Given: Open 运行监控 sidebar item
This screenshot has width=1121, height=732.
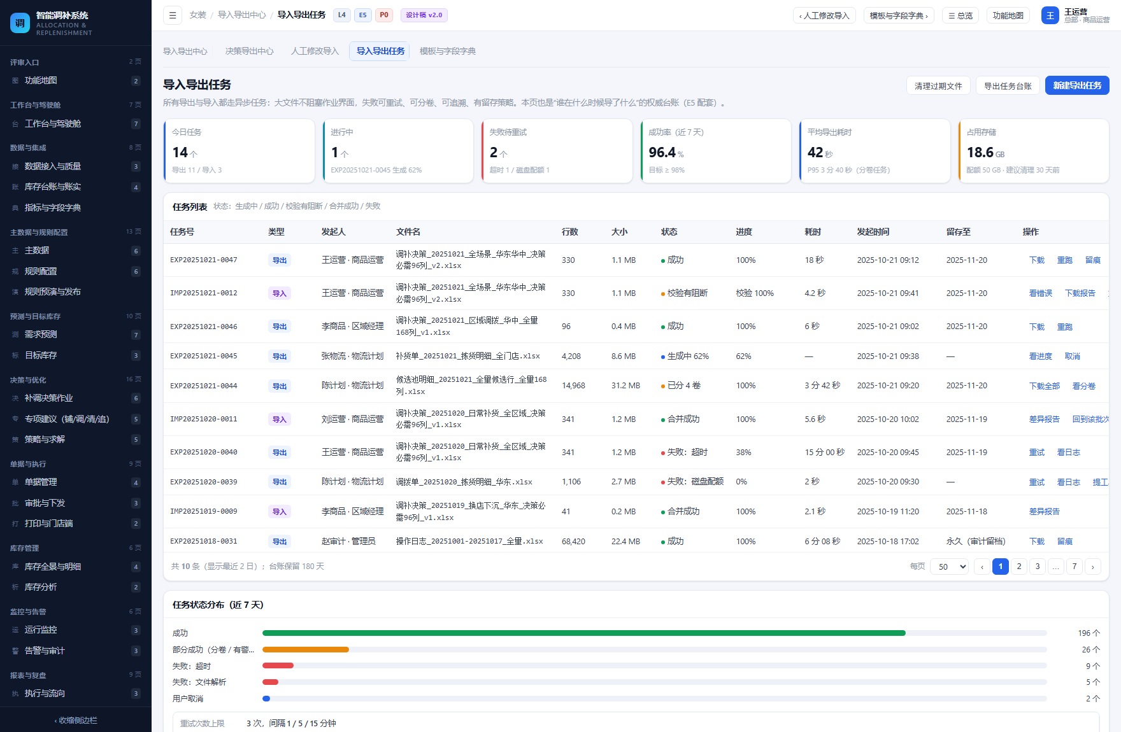Looking at the screenshot, I should coord(76,630).
